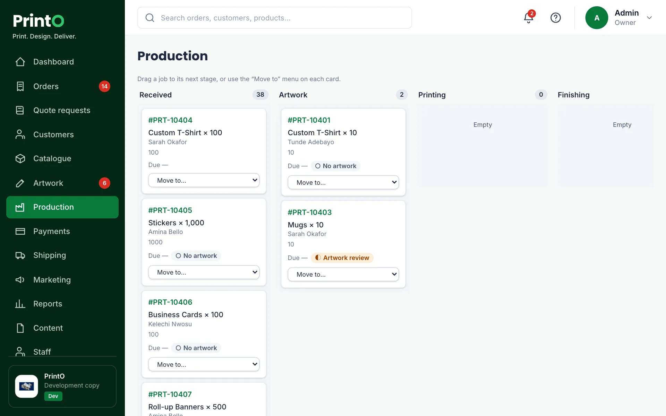Screen dimensions: 666x416
Task: Click the Shipping truck icon
Action: point(20,255)
